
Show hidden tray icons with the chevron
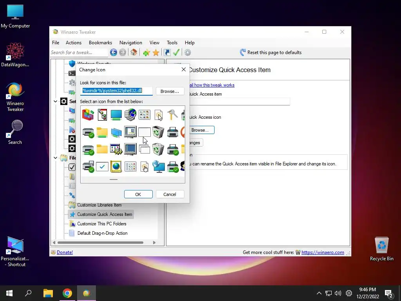coord(319,293)
